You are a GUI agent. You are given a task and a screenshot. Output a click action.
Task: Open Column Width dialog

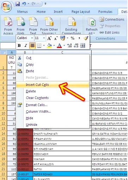click(53, 111)
